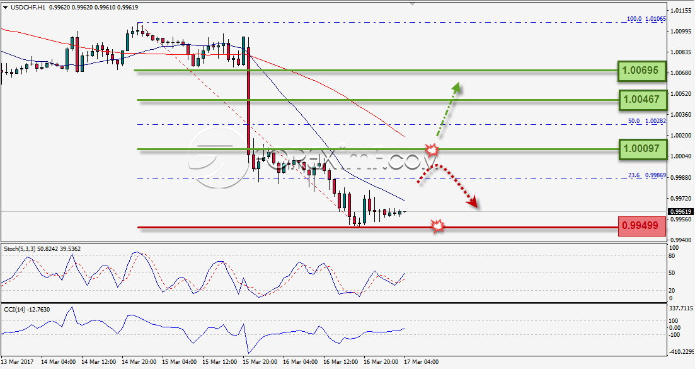Click the 14 Mar 20:00 time label
Viewport: 695px width, 369px height.
pos(139,362)
